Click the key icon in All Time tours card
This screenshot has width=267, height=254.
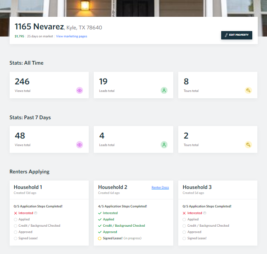(248, 90)
